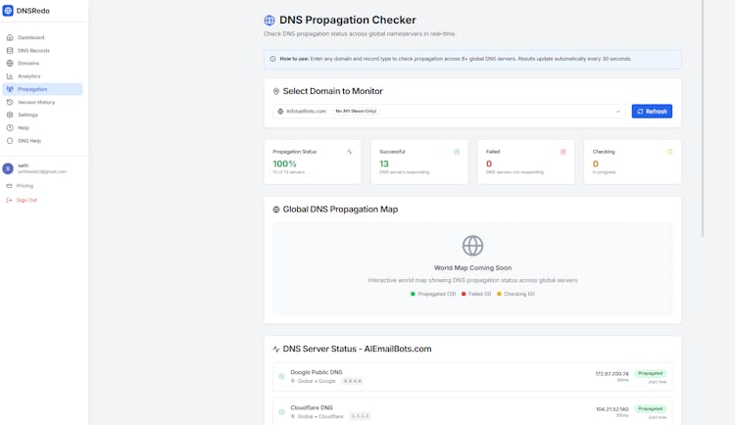Click the user avatar for seth

tap(8, 168)
